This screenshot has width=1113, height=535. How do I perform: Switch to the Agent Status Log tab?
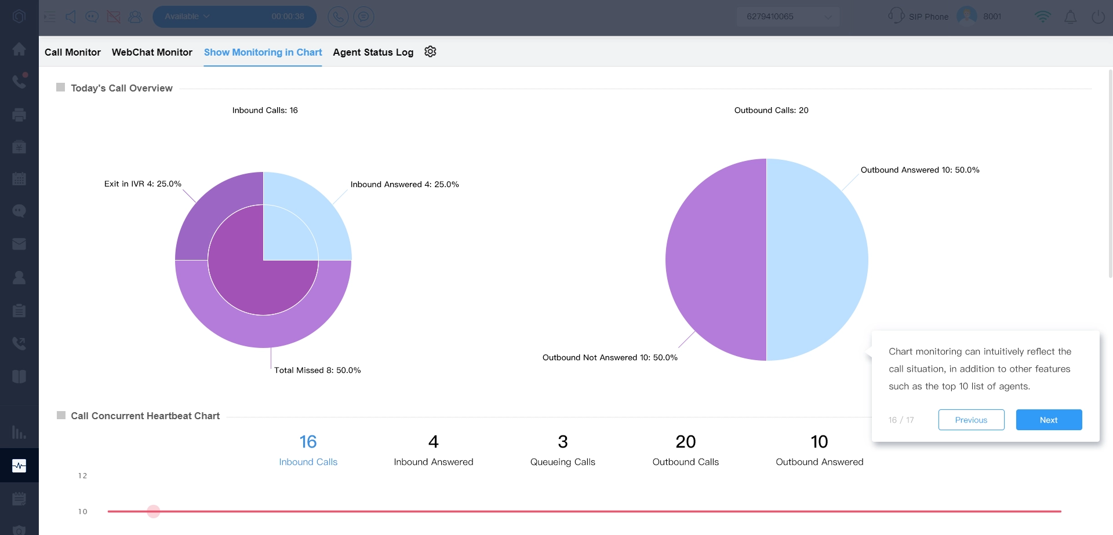pos(373,52)
